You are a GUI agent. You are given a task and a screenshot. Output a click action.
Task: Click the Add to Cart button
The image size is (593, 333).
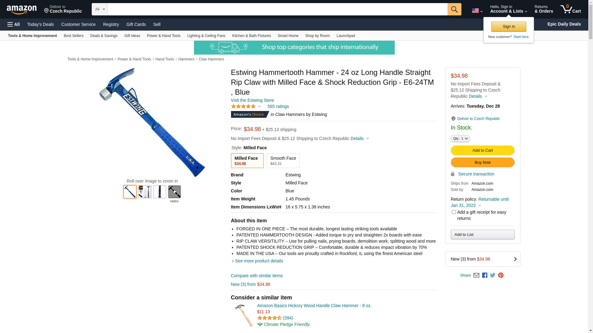(x=482, y=150)
